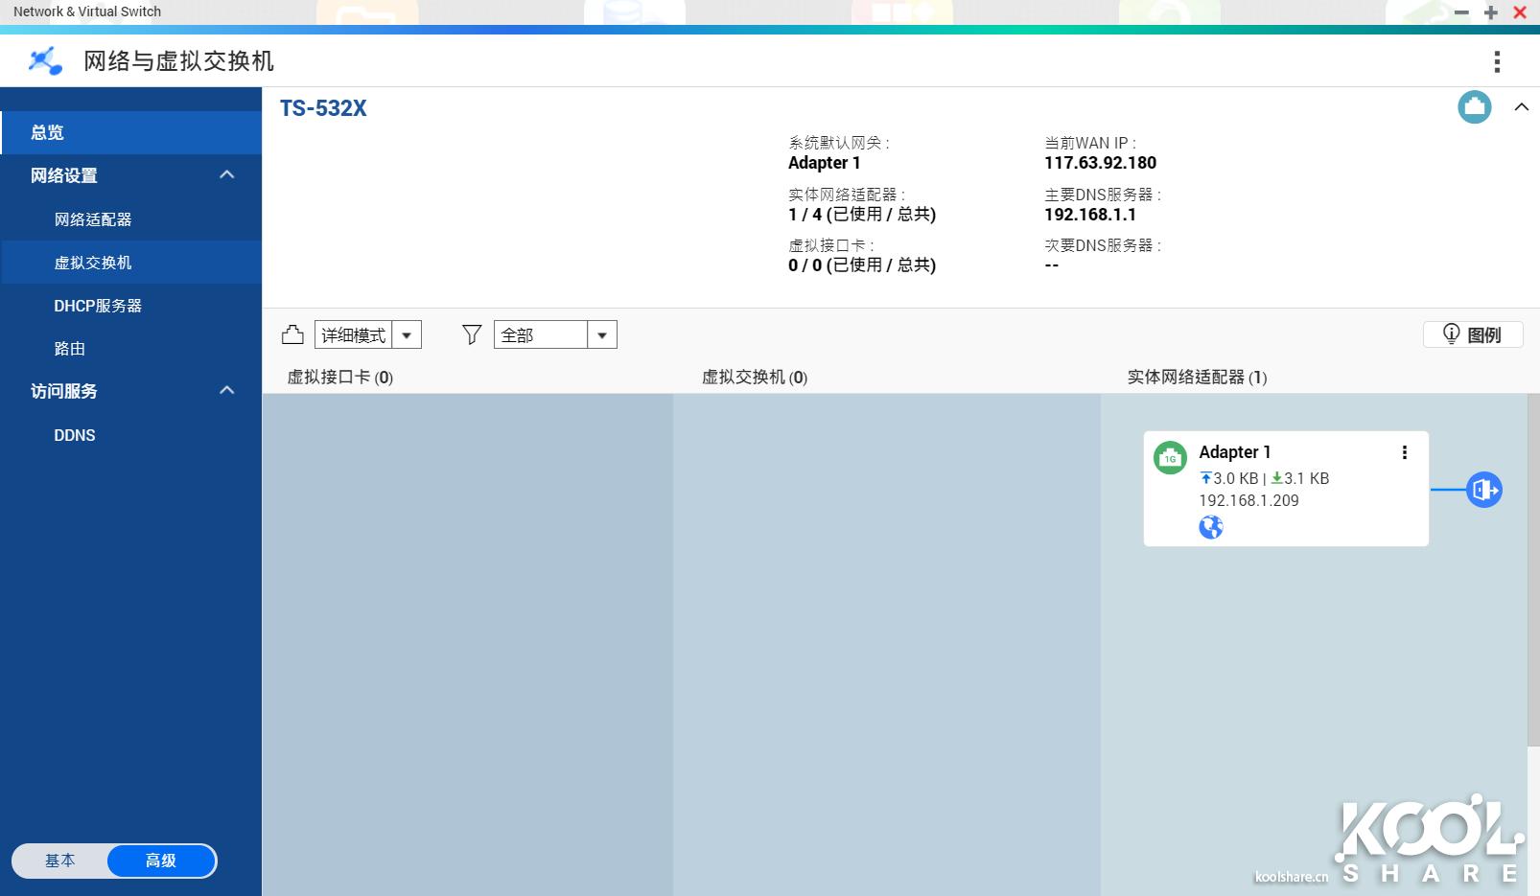Click the globe icon on Adapter 1 card
The image size is (1540, 896).
click(1211, 527)
